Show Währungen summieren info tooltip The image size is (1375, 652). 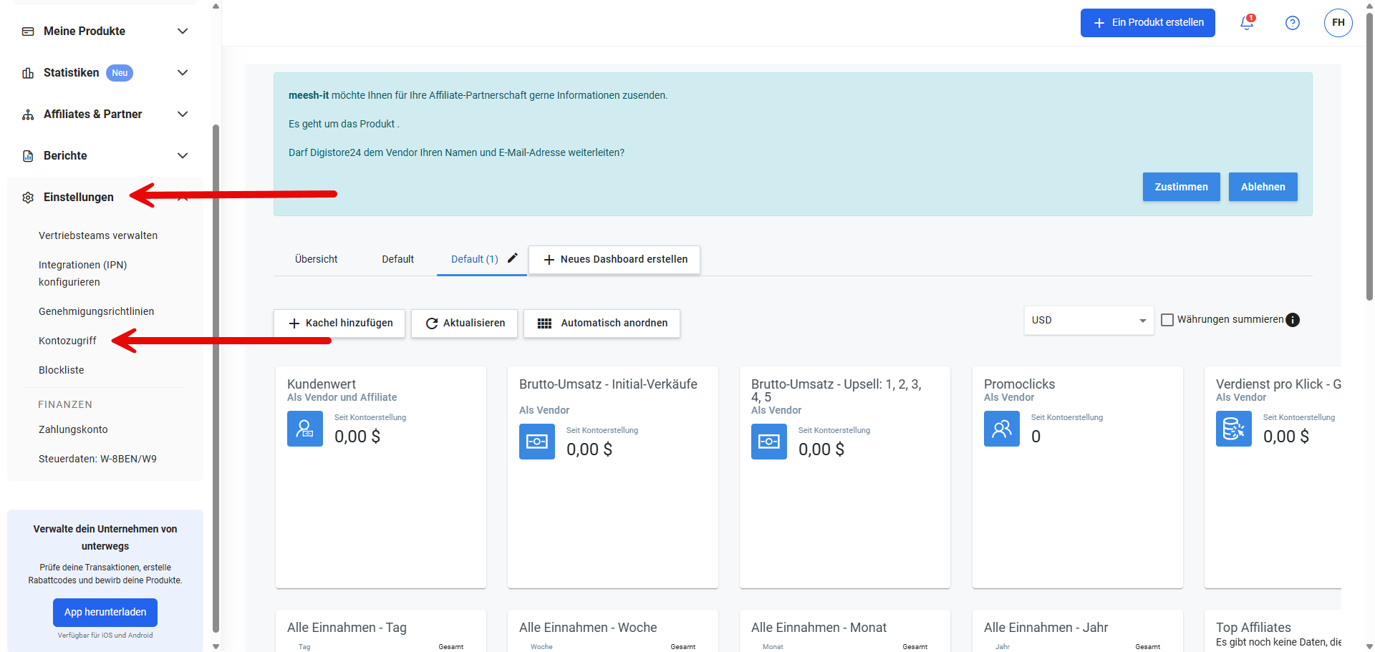coord(1293,320)
